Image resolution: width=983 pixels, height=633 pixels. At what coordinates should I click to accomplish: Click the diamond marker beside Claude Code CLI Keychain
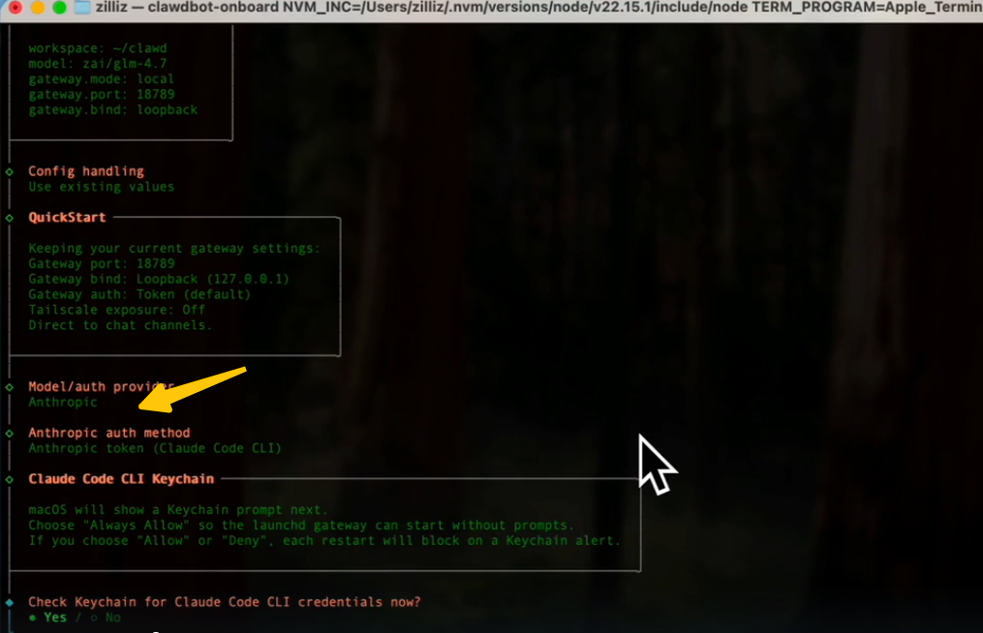[x=9, y=479]
